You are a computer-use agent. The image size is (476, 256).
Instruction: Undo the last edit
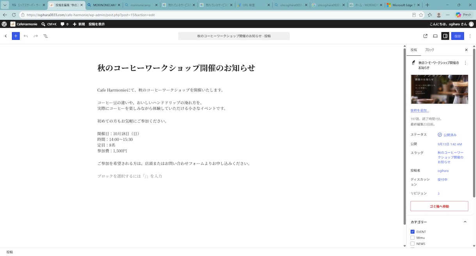(x=26, y=36)
